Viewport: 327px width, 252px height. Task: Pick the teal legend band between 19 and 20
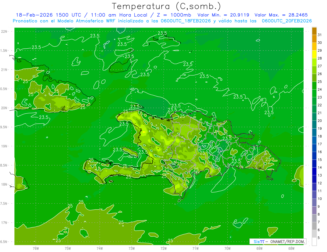314,125
